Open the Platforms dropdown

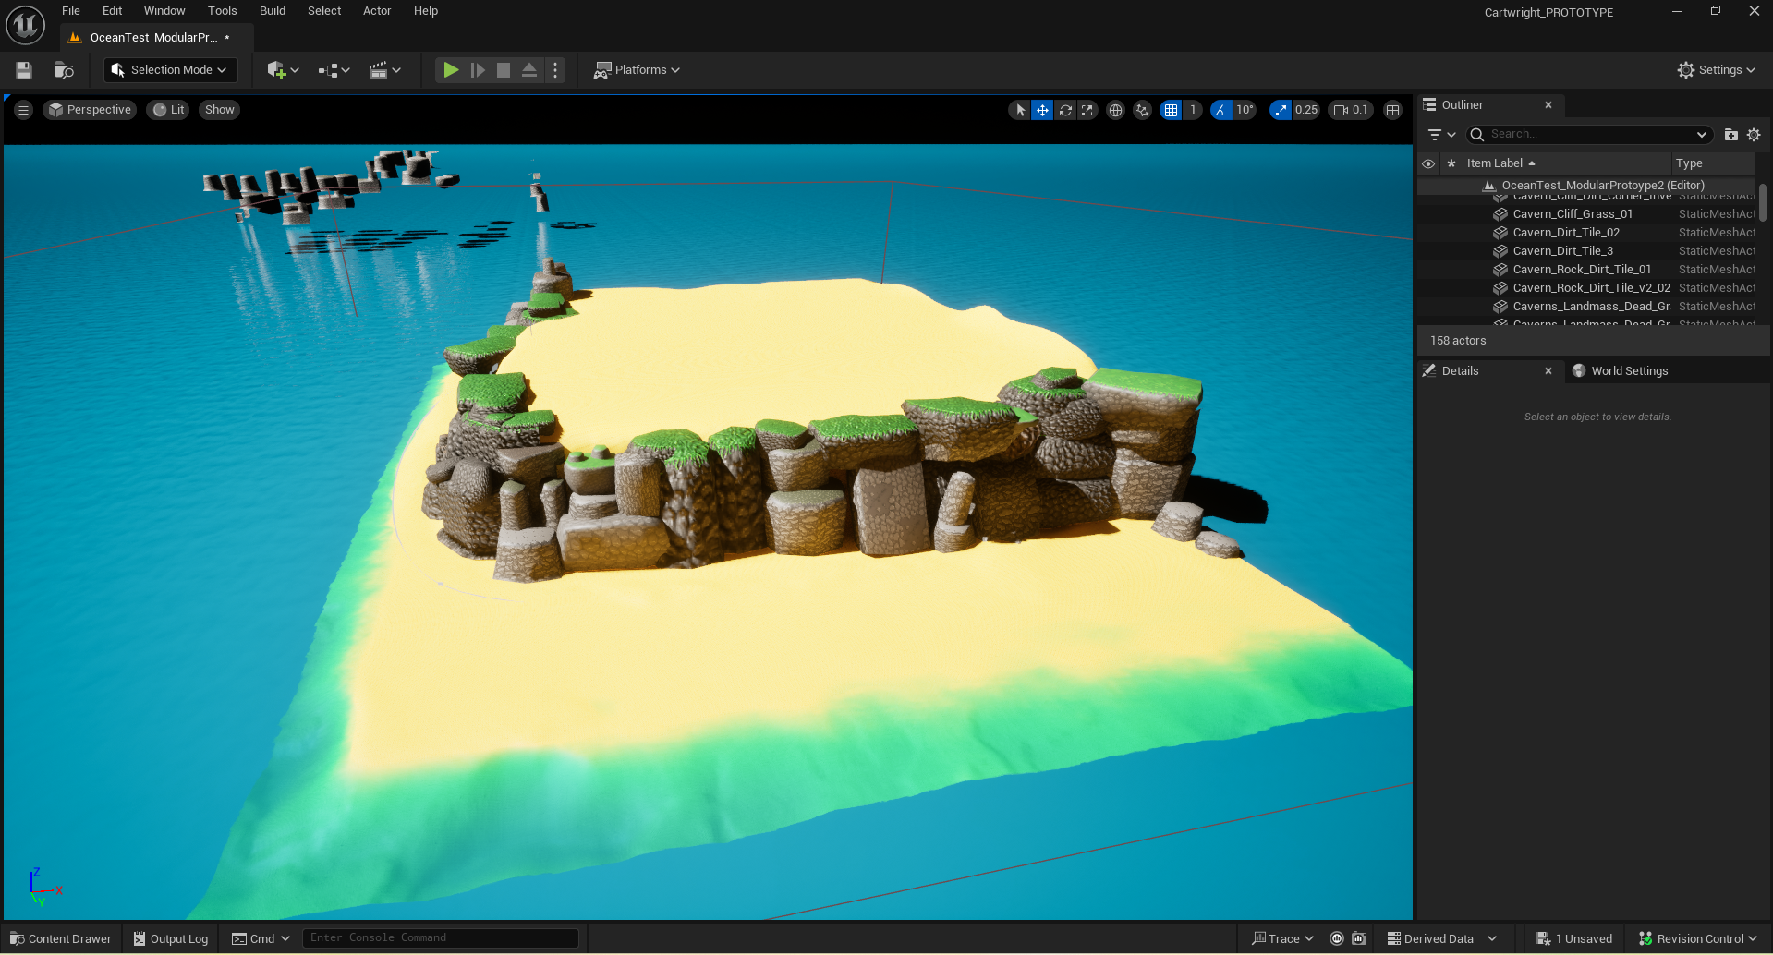tap(637, 70)
